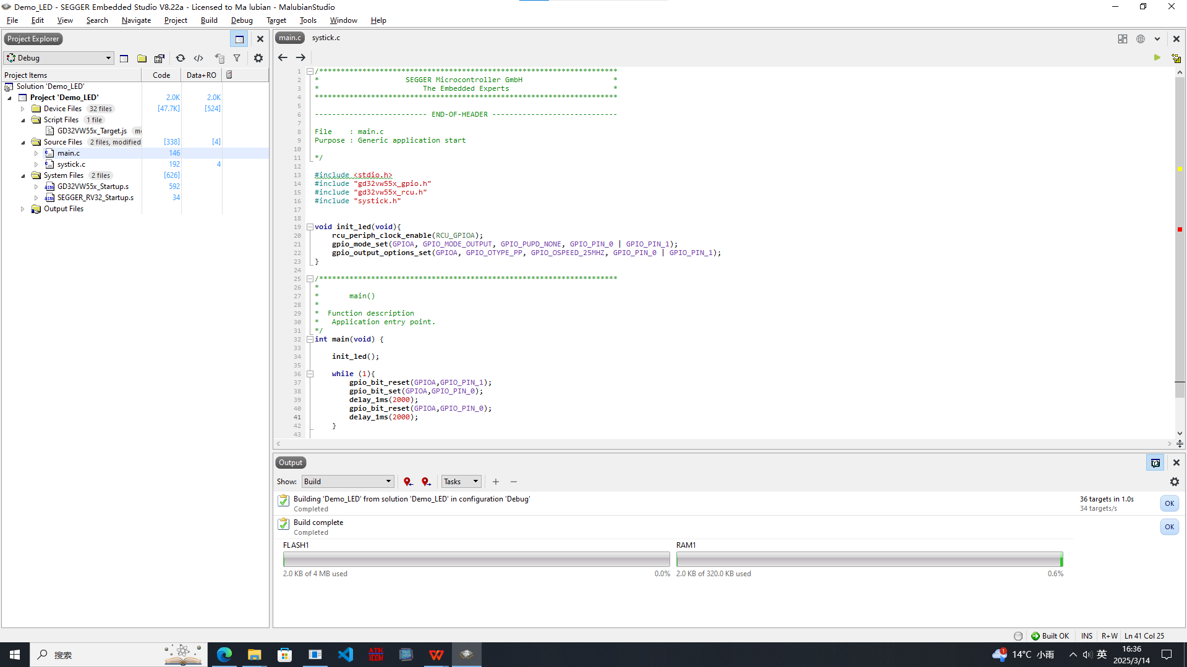Open the Target menu
This screenshot has width=1187, height=667.
276,20
